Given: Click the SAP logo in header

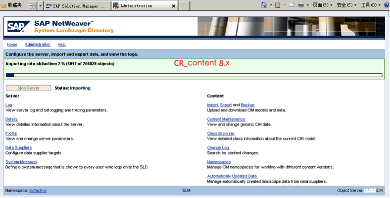Looking at the screenshot, I should click(18, 27).
